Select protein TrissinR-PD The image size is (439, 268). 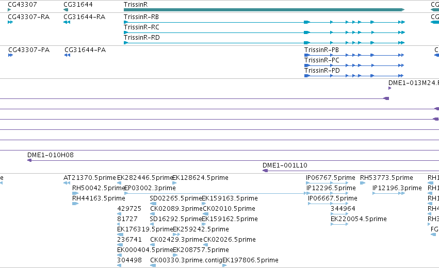322,71
